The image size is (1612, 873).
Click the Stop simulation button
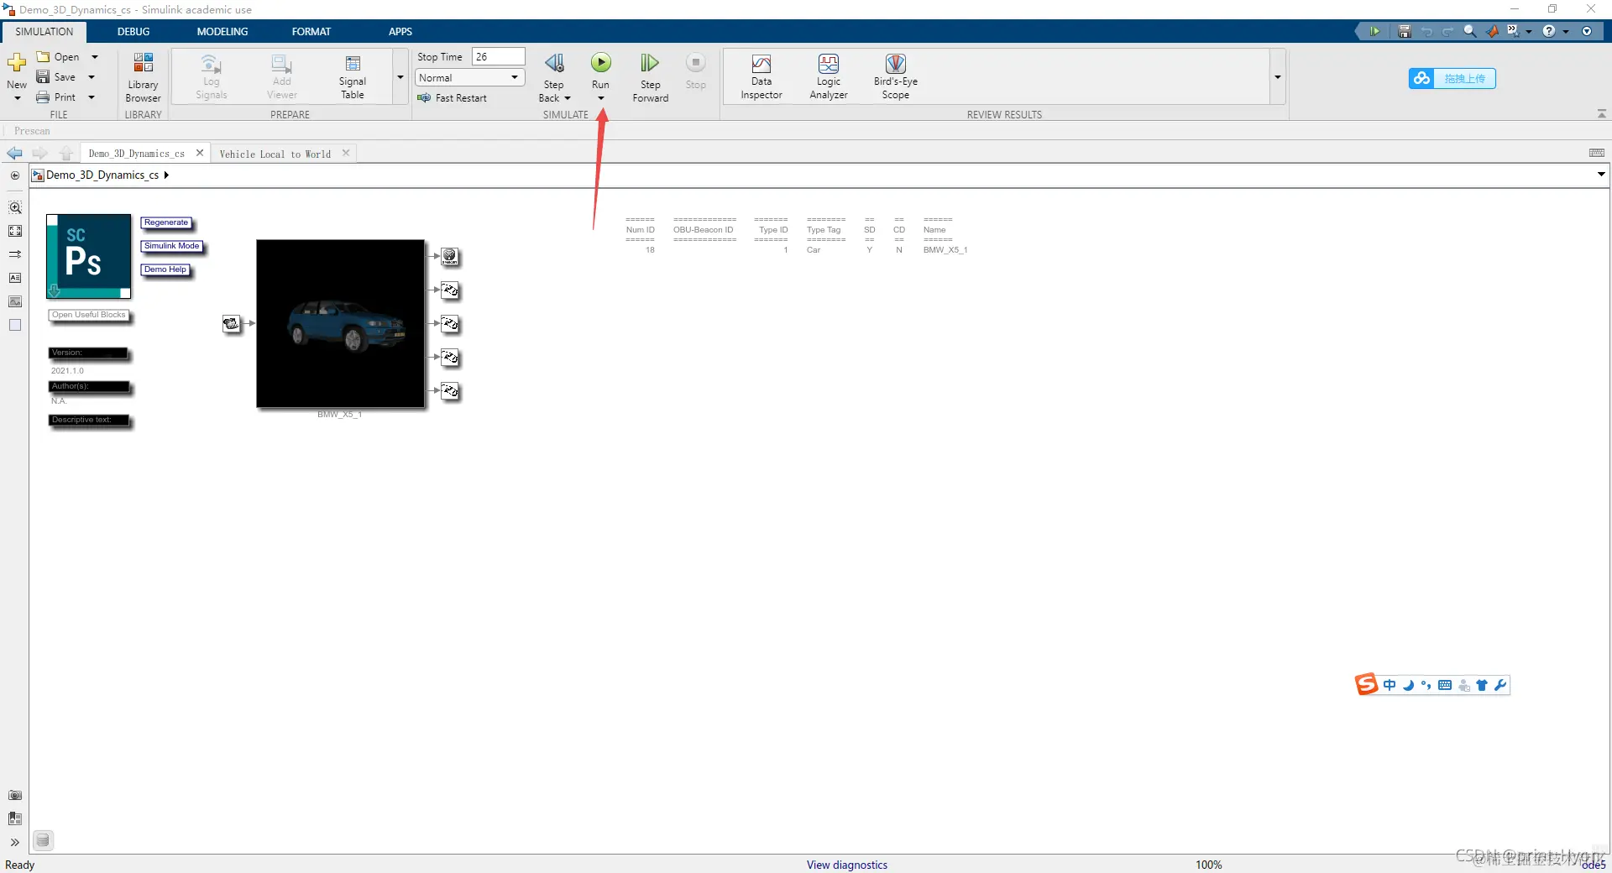(695, 71)
